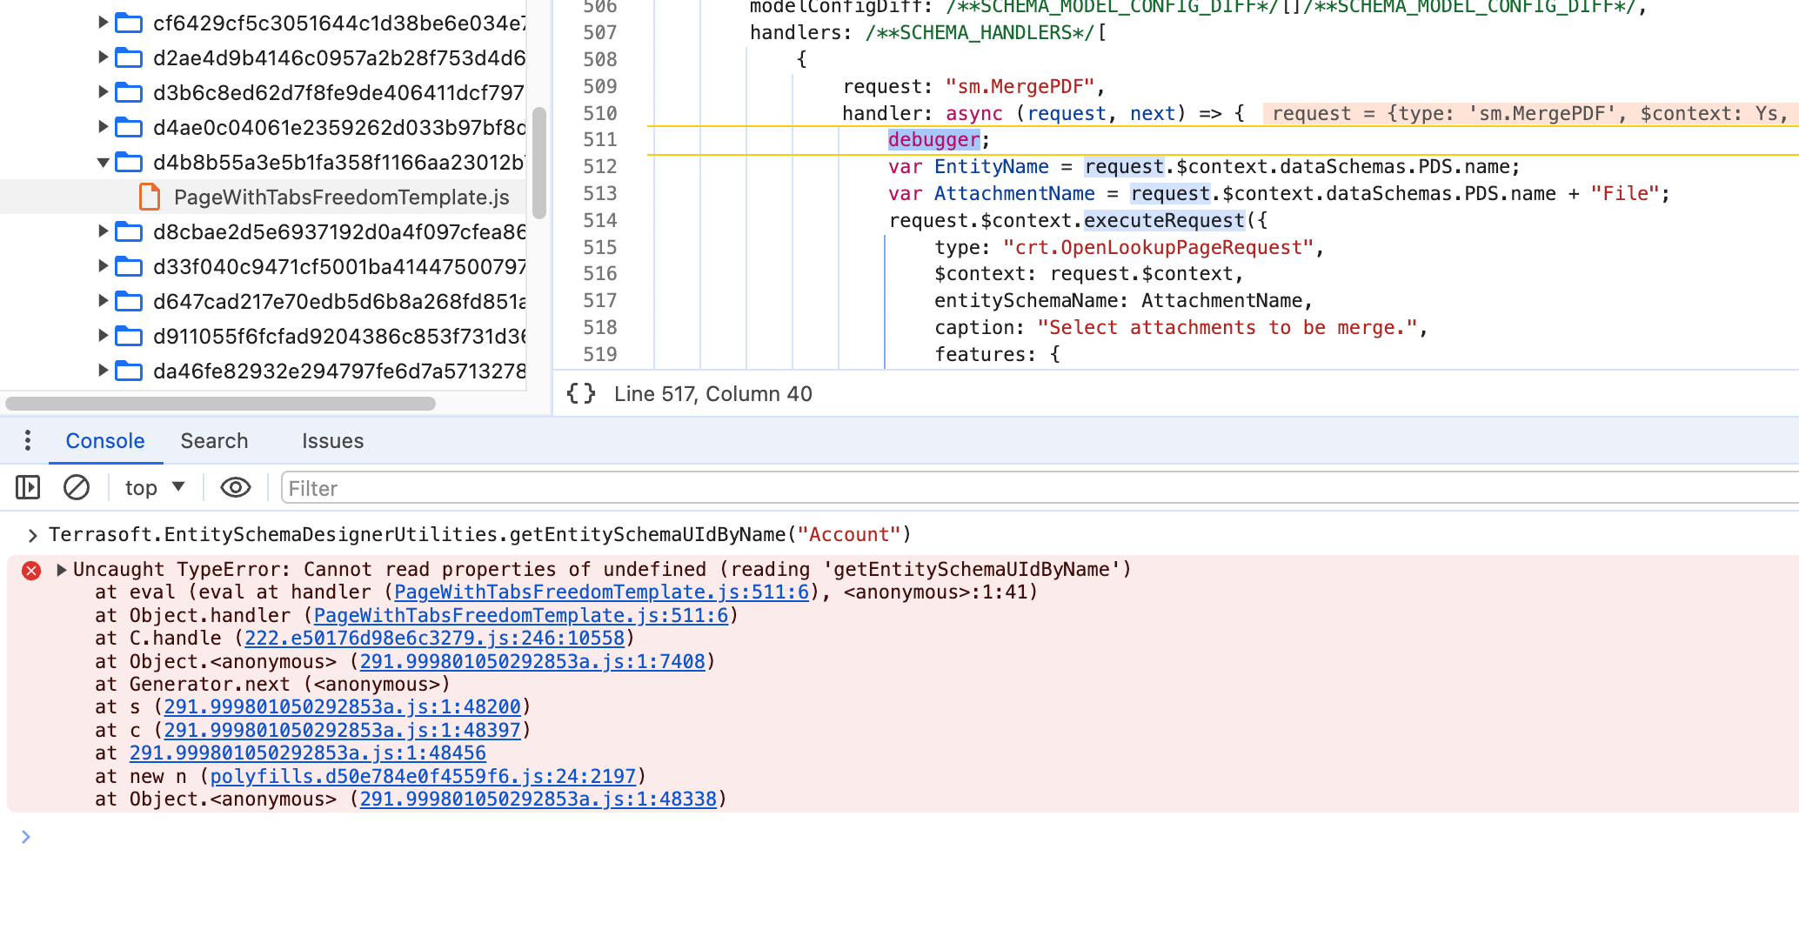
Task: Switch to the Issues tab
Action: point(332,441)
